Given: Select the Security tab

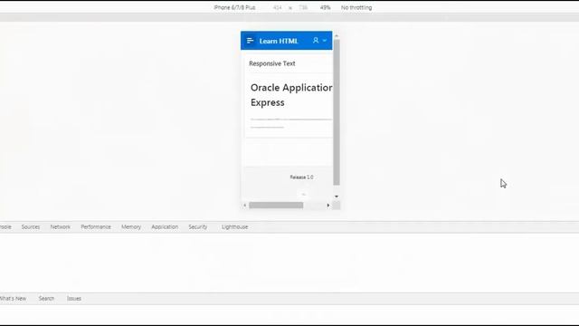Looking at the screenshot, I should tap(197, 227).
